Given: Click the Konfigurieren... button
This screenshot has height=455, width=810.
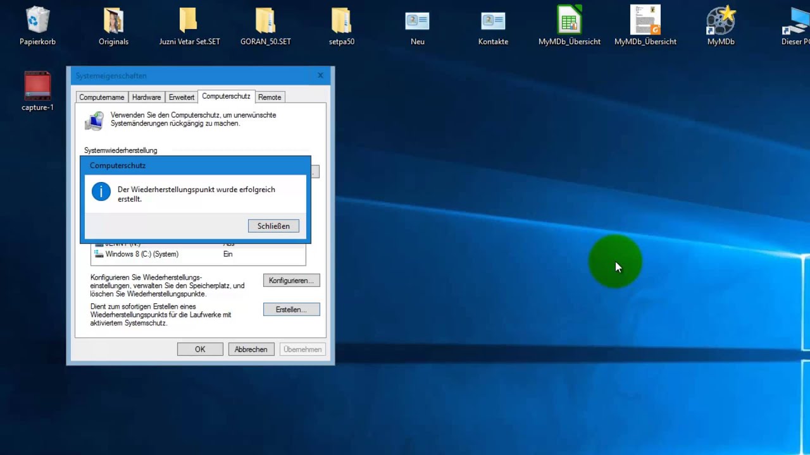Looking at the screenshot, I should [291, 280].
